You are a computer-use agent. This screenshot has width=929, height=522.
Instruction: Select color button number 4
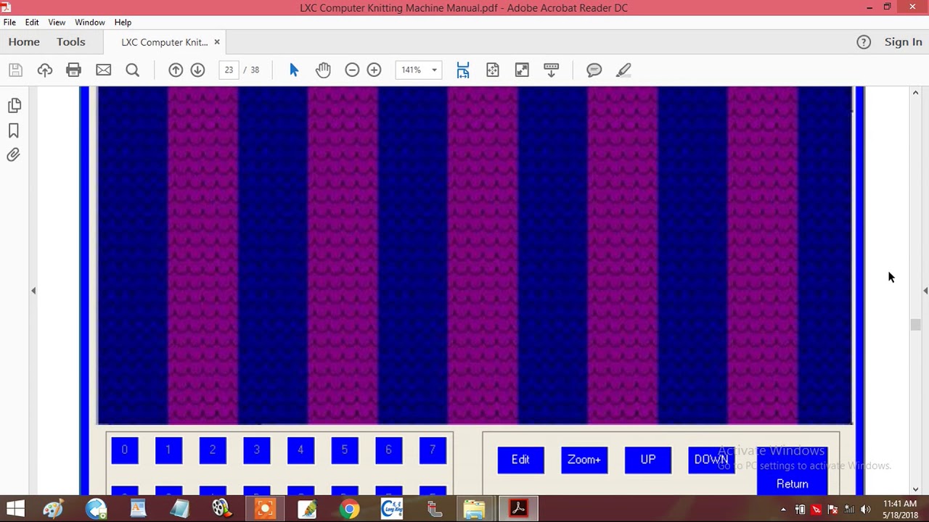[x=300, y=450]
